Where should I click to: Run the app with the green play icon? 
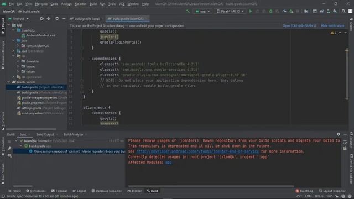click(x=251, y=11)
